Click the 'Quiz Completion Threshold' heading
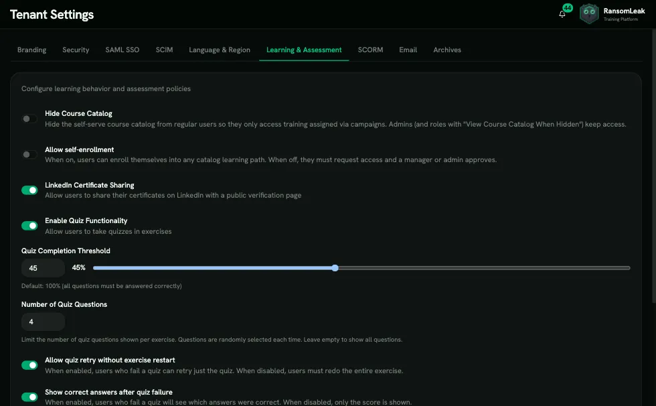Screen dimensions: 656x406 coord(66,251)
